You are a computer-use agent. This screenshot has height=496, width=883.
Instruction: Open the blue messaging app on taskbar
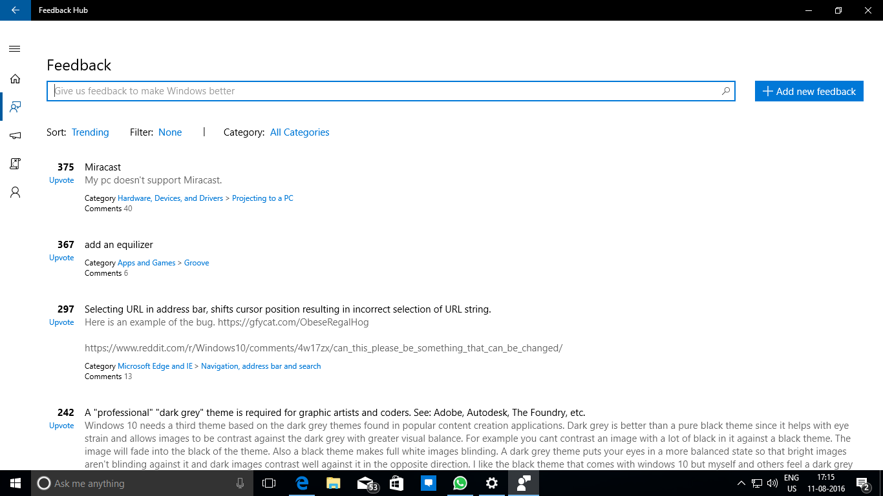(428, 483)
